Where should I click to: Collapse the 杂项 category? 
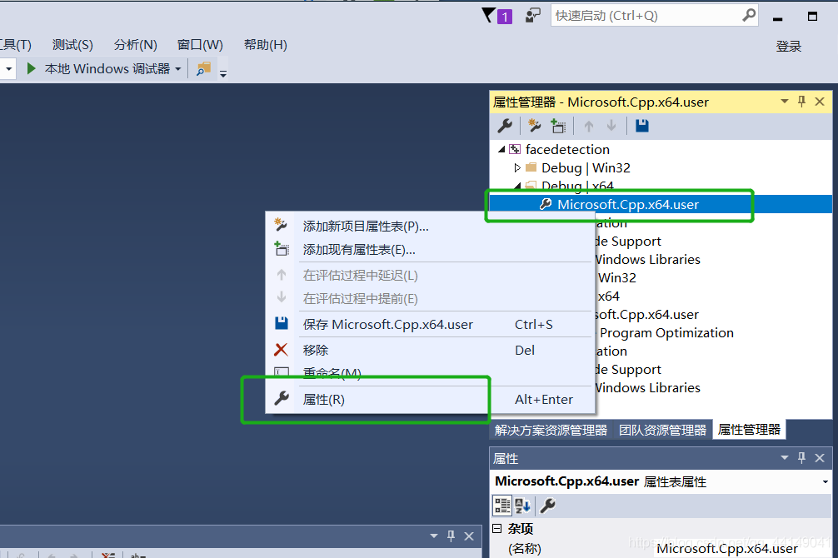(497, 529)
